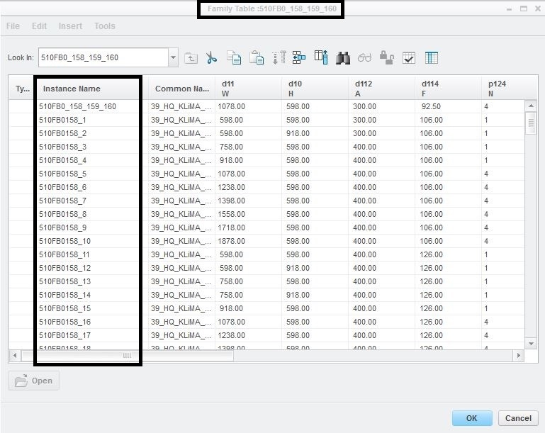
Task: Open the File menu
Action: 13,26
